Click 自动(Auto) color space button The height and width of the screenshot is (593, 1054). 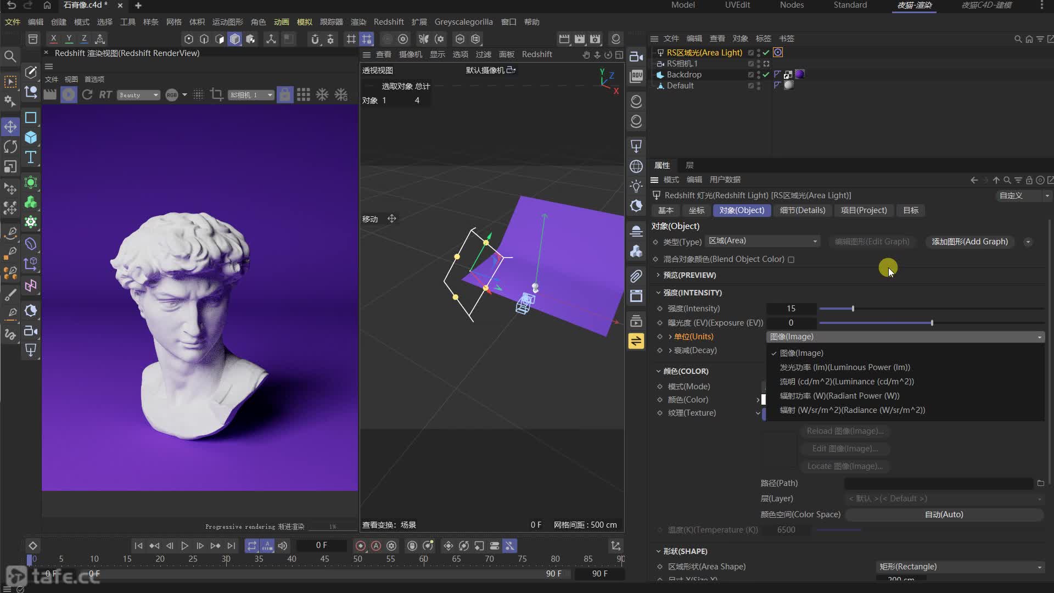pos(944,514)
